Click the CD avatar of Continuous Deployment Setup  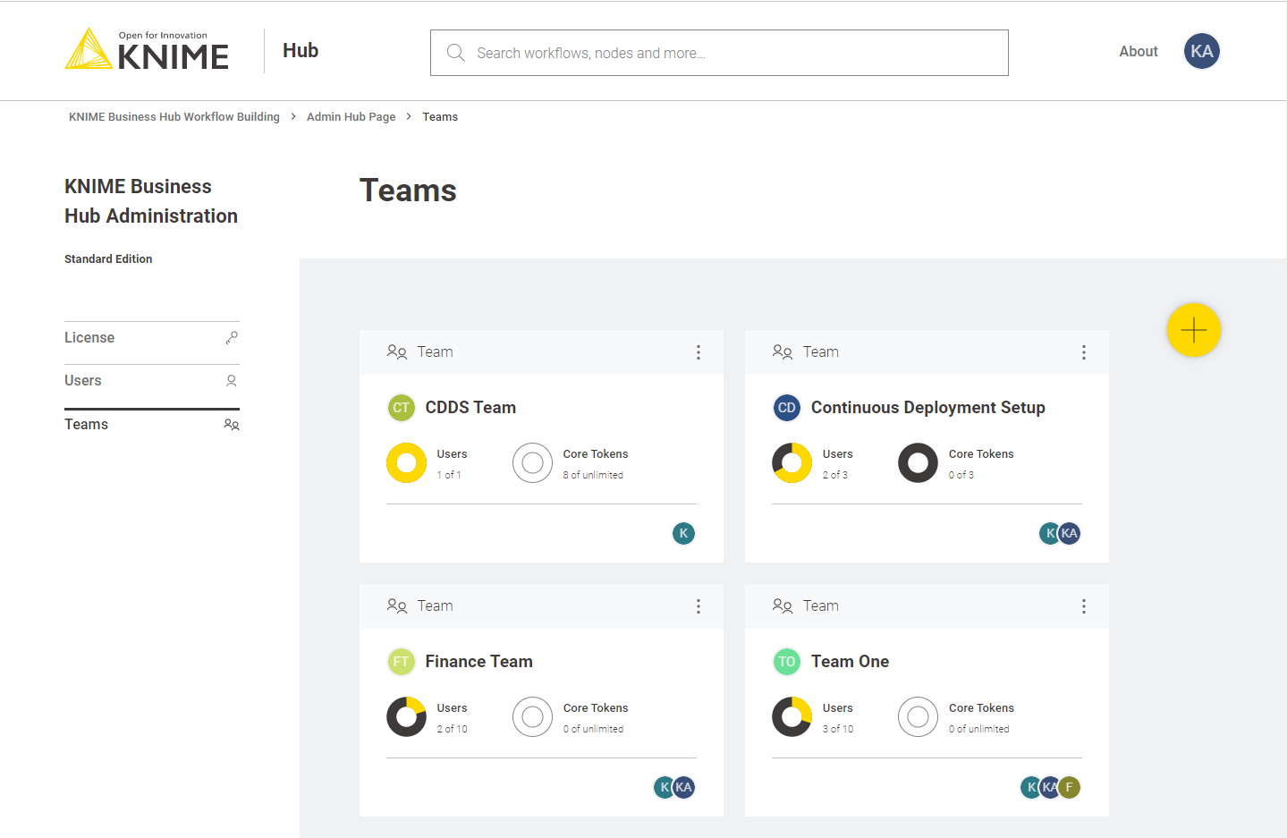[786, 408]
